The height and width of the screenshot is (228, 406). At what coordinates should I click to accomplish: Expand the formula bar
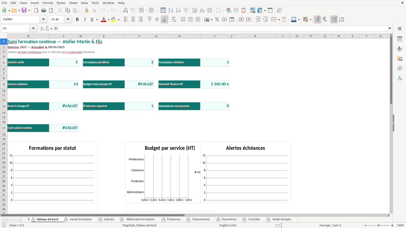click(x=390, y=28)
